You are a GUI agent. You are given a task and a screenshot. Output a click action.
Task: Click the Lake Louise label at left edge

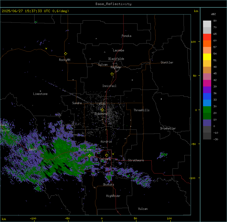click(x=5, y=128)
